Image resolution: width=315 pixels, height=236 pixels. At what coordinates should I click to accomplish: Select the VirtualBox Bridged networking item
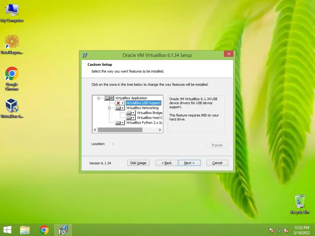(x=150, y=113)
